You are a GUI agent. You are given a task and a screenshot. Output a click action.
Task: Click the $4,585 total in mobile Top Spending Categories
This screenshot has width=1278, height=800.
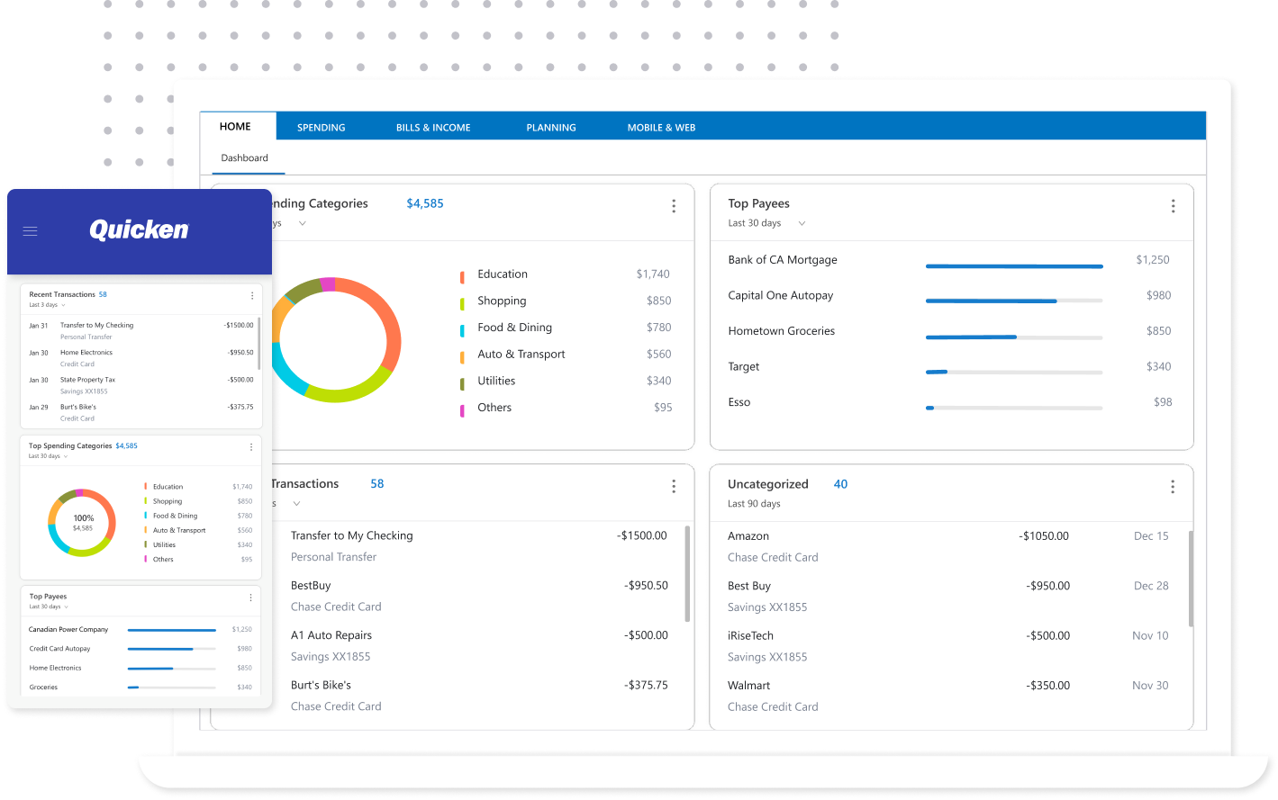pyautogui.click(x=126, y=445)
